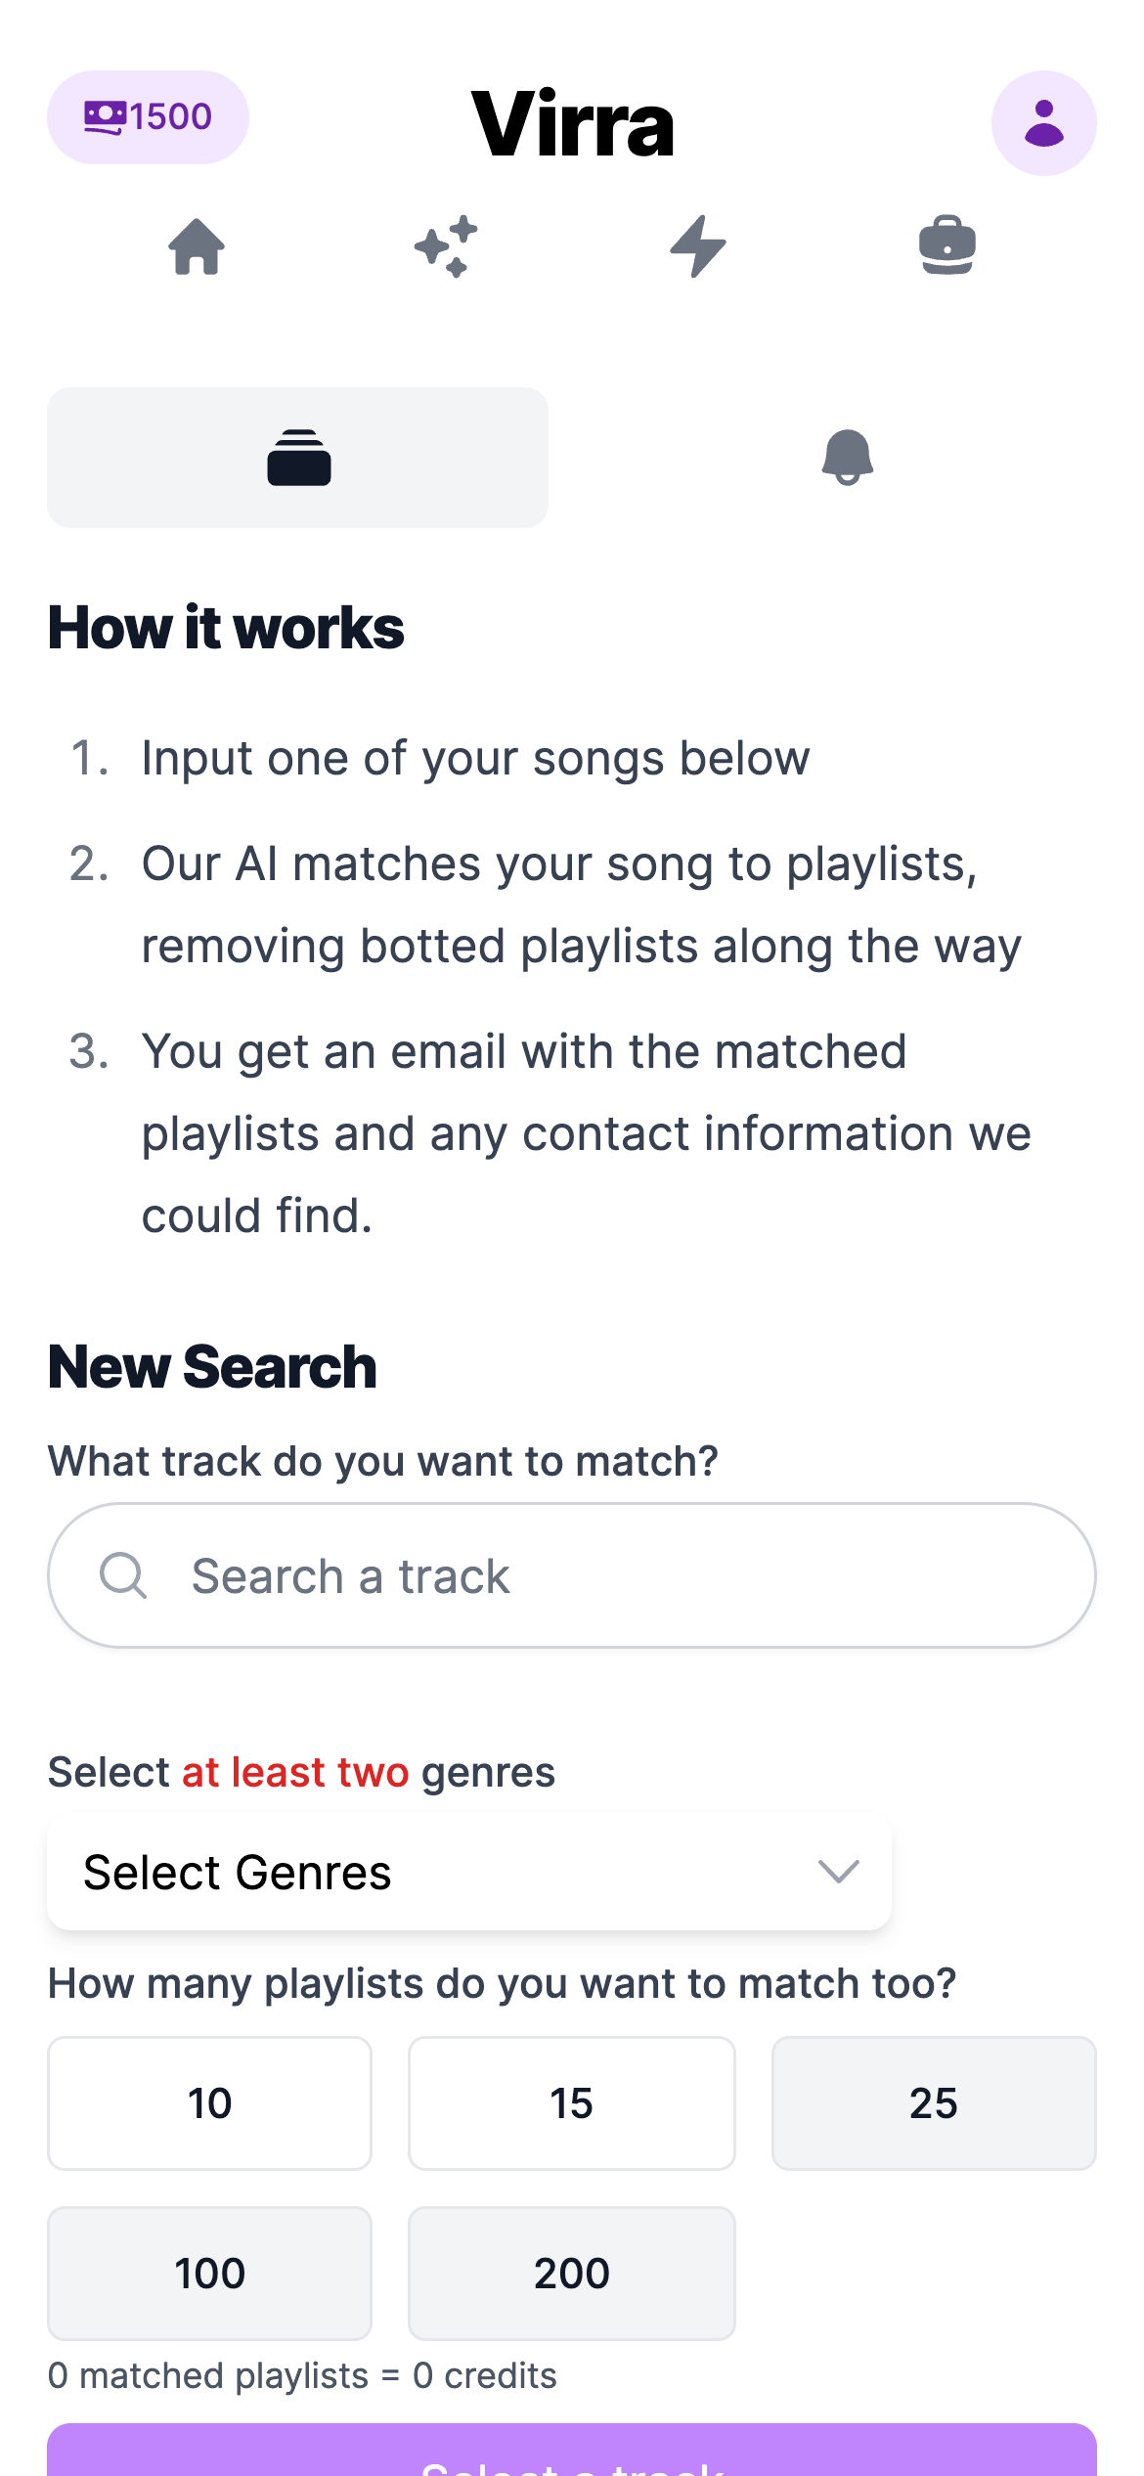
Task: Open the lightning bolt navigation icon
Action: tap(698, 246)
